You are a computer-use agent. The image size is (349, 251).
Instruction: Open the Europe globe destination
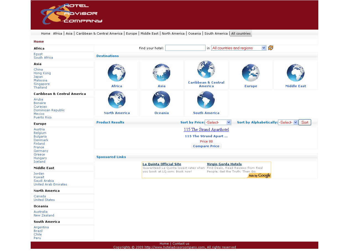(x=251, y=73)
